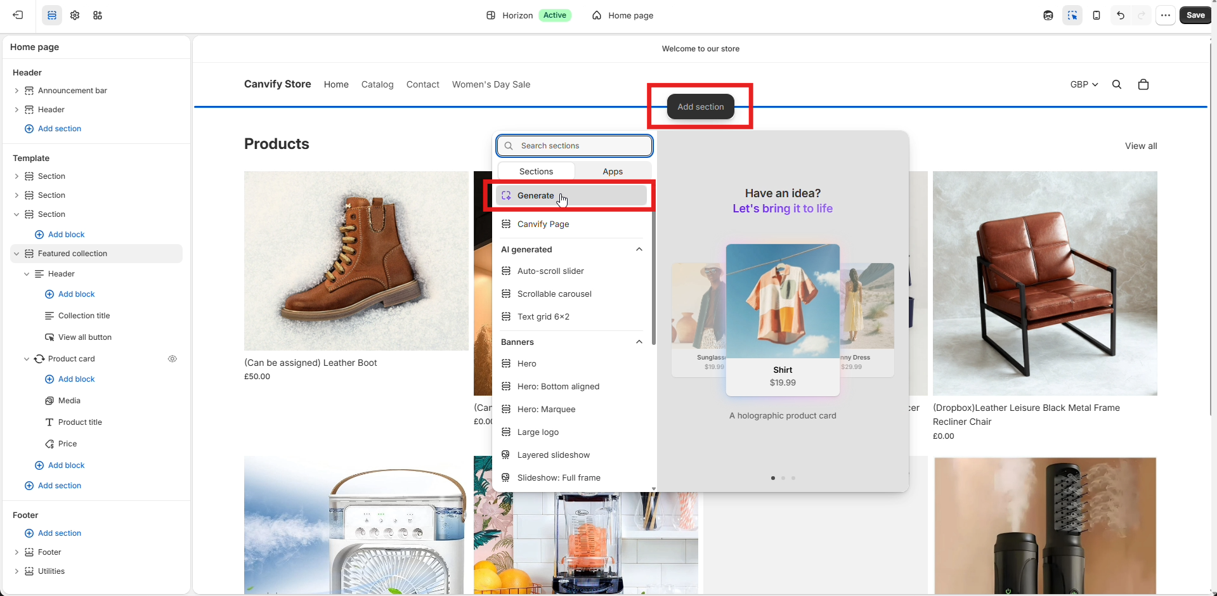Click Add section under the Header group

click(53, 129)
